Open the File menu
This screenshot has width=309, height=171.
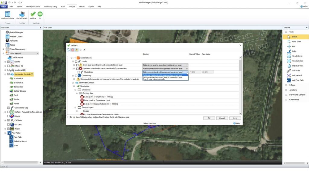[x=4, y=7]
